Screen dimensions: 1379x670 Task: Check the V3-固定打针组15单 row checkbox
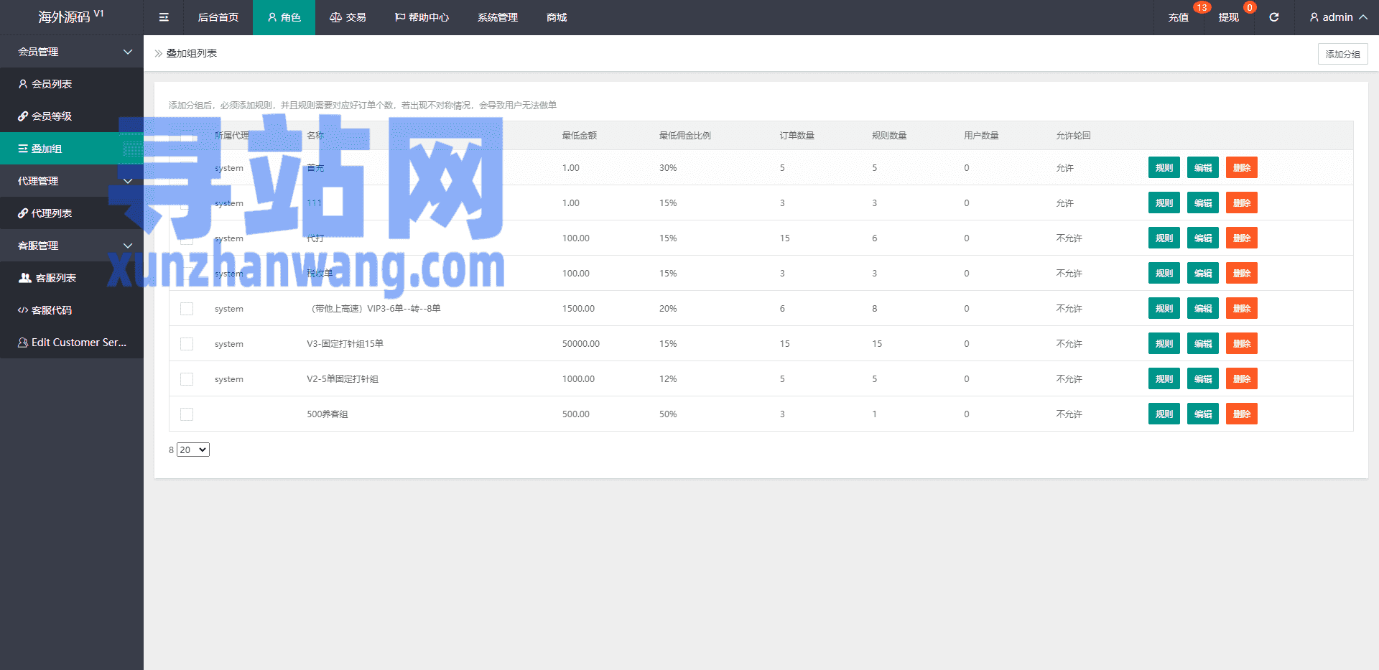pos(187,344)
